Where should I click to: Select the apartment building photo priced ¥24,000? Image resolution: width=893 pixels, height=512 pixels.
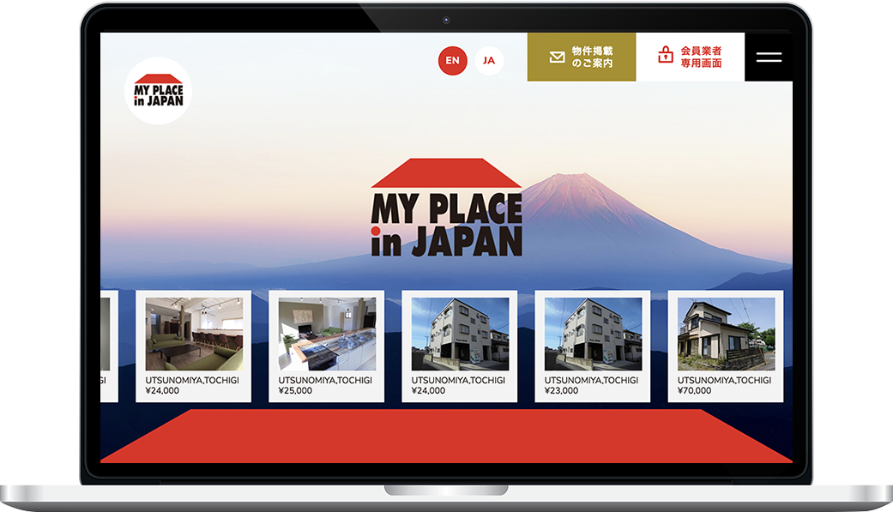460,334
